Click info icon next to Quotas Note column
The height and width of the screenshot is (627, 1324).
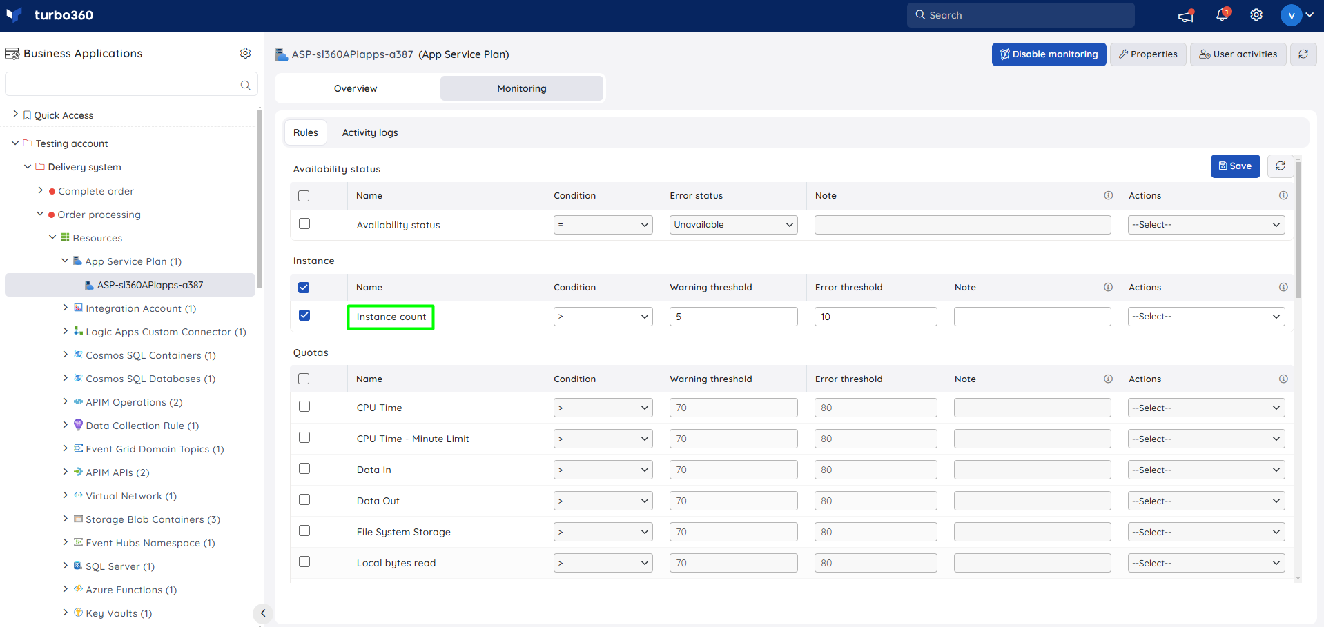[x=1108, y=379]
